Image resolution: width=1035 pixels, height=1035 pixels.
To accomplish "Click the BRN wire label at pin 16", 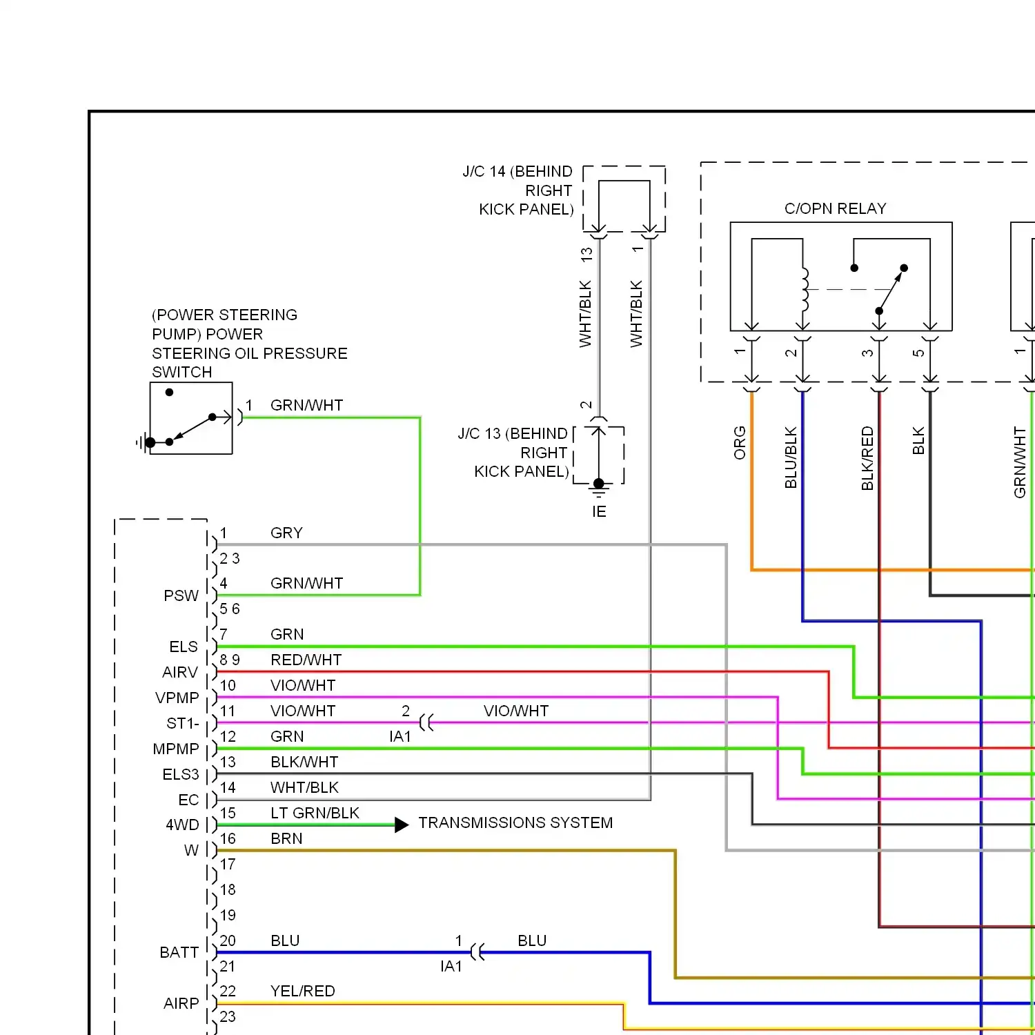I will 286,838.
